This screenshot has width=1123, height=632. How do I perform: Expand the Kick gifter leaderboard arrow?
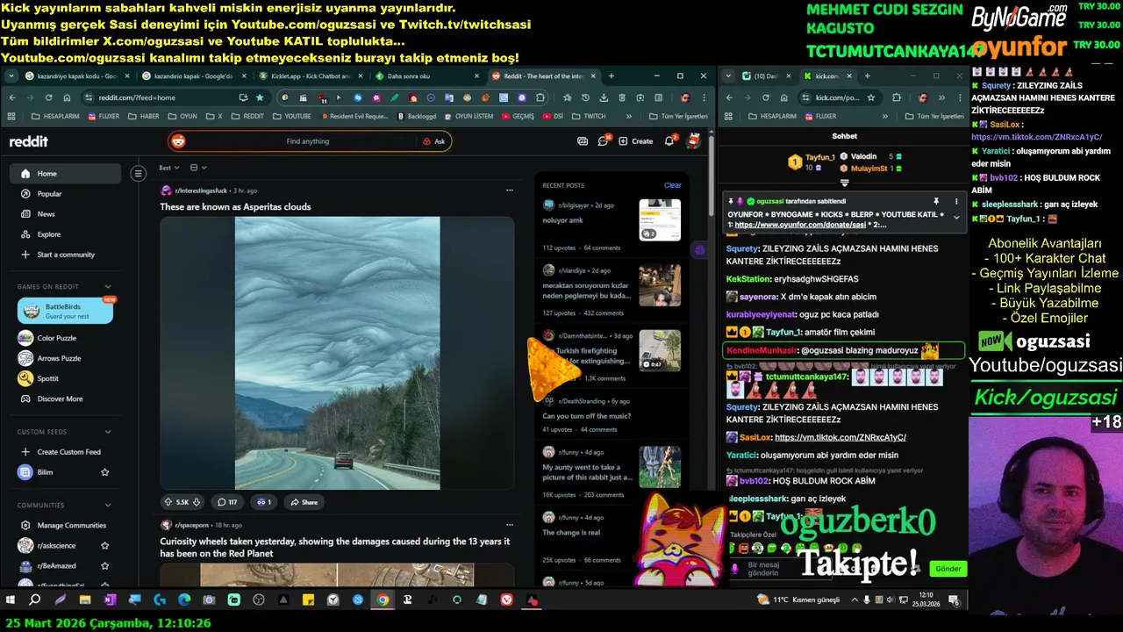(x=844, y=183)
